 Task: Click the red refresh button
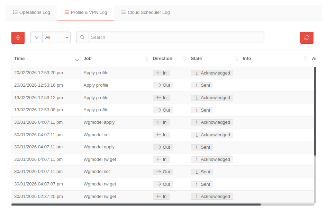(307, 37)
